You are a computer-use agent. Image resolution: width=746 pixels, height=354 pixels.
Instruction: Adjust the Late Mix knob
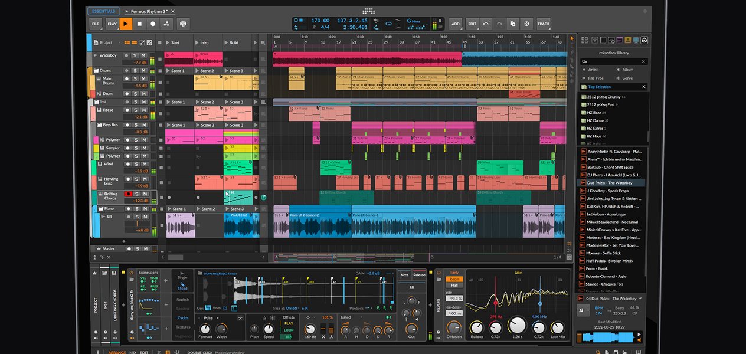click(x=557, y=327)
